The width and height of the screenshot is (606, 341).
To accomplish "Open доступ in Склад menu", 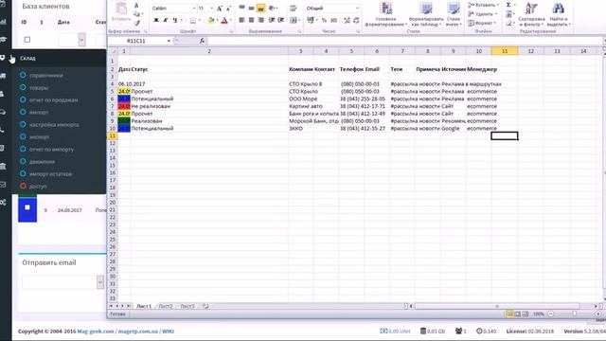I will [38, 187].
